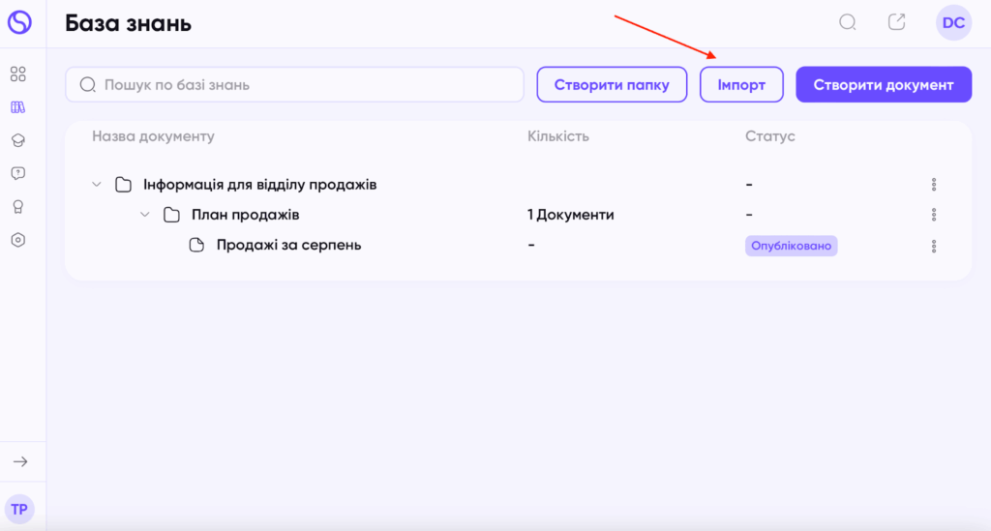The width and height of the screenshot is (991, 531).
Task: Select the knowledge base books icon
Action: [x=18, y=107]
